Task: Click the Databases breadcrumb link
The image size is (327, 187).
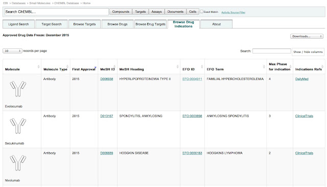Action: [18, 3]
